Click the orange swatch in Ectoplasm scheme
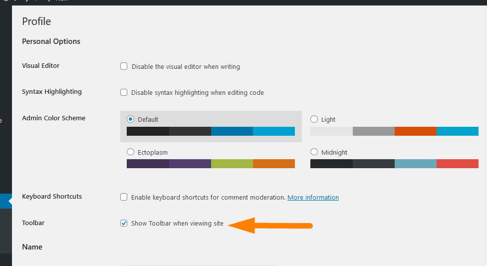Screen dimensions: 487x266 [x=274, y=164]
